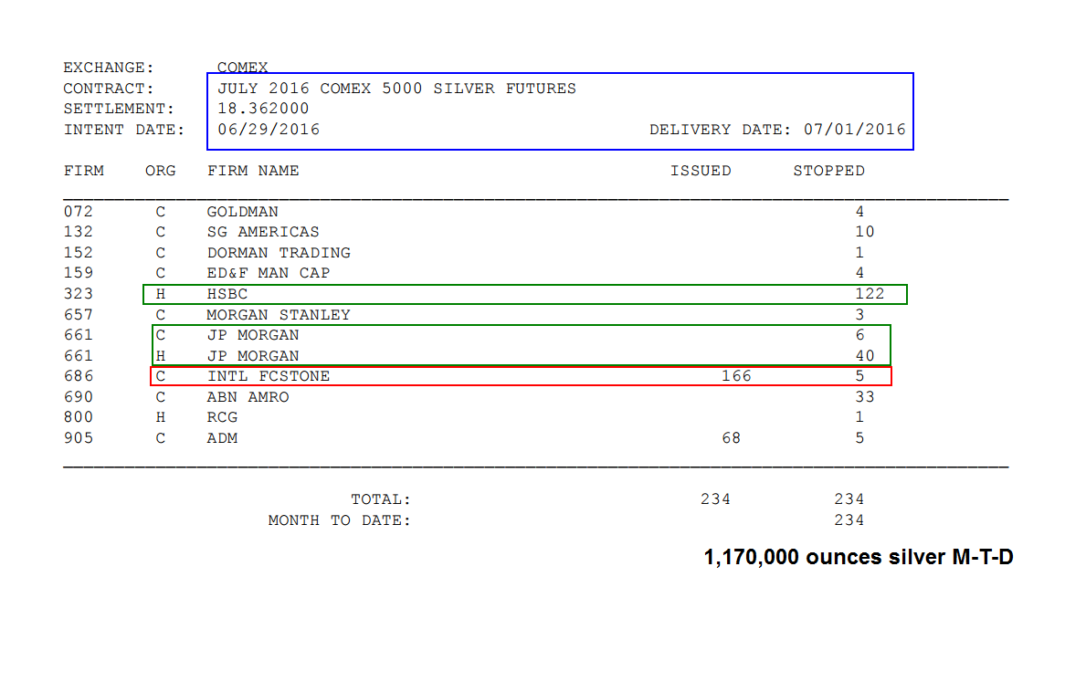Select HSBC org code H
Screen dimensions: 1086x682
coord(161,294)
